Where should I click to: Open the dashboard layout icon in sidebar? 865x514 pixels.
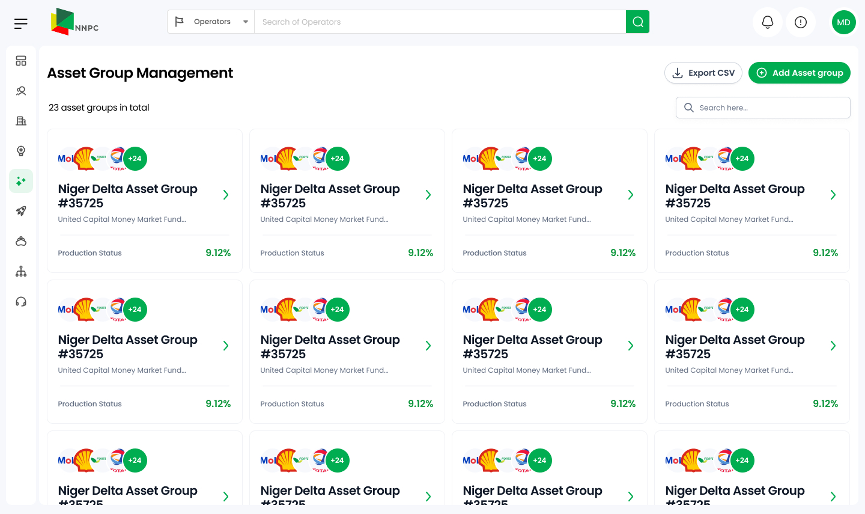tap(21, 61)
